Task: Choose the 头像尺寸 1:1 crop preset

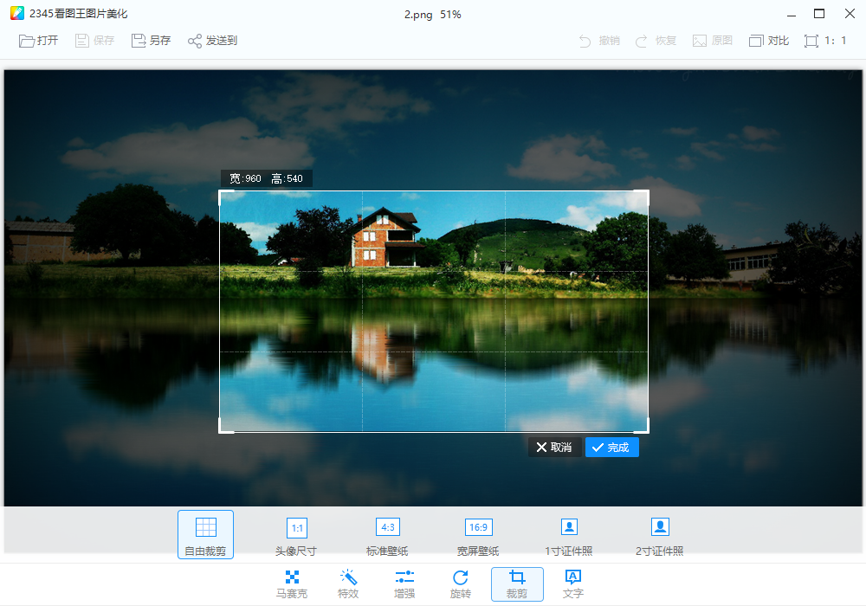Action: click(296, 534)
